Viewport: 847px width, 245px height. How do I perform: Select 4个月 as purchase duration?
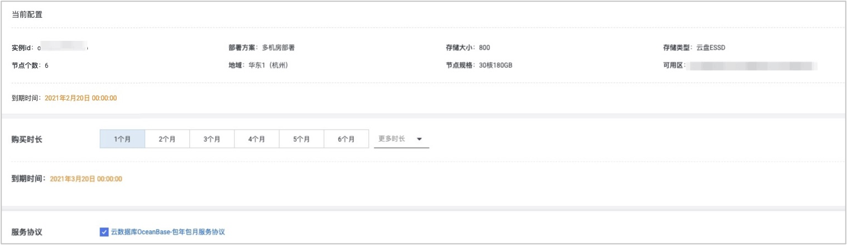[x=257, y=139]
